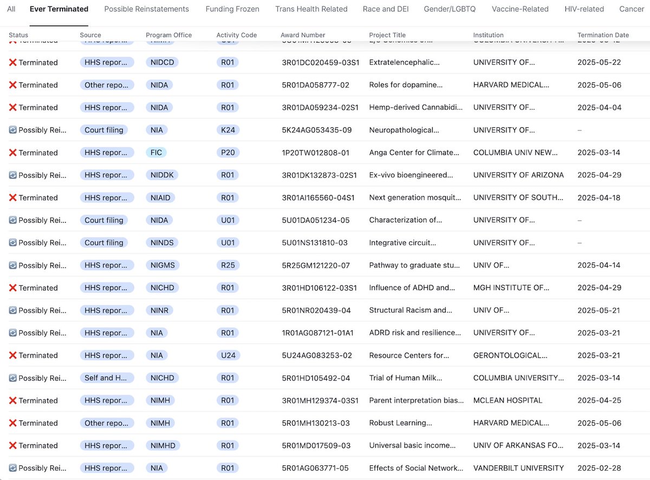650x480 pixels.
Task: Switch to Trans Health Related tab
Action: click(x=311, y=9)
